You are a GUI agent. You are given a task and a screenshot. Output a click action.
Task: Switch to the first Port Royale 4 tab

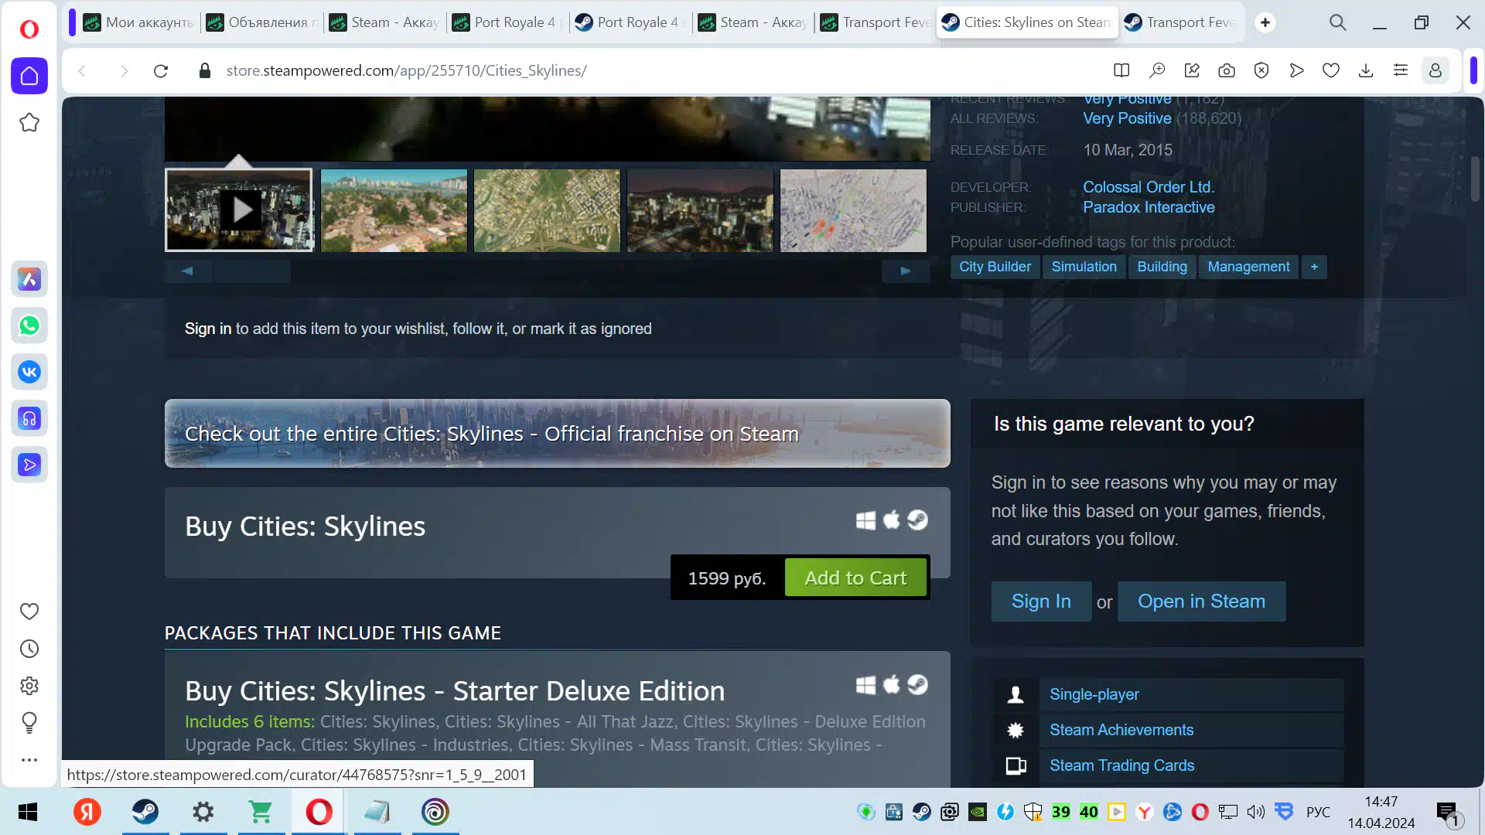pyautogui.click(x=508, y=22)
